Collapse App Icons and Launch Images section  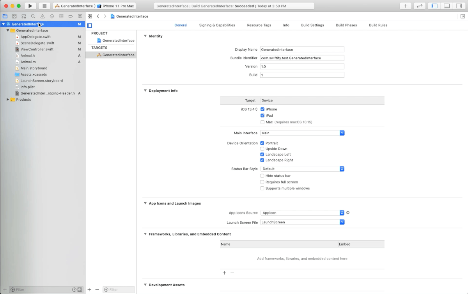click(145, 203)
